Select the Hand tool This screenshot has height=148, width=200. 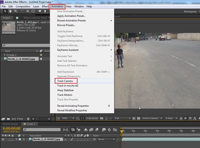click(10, 11)
